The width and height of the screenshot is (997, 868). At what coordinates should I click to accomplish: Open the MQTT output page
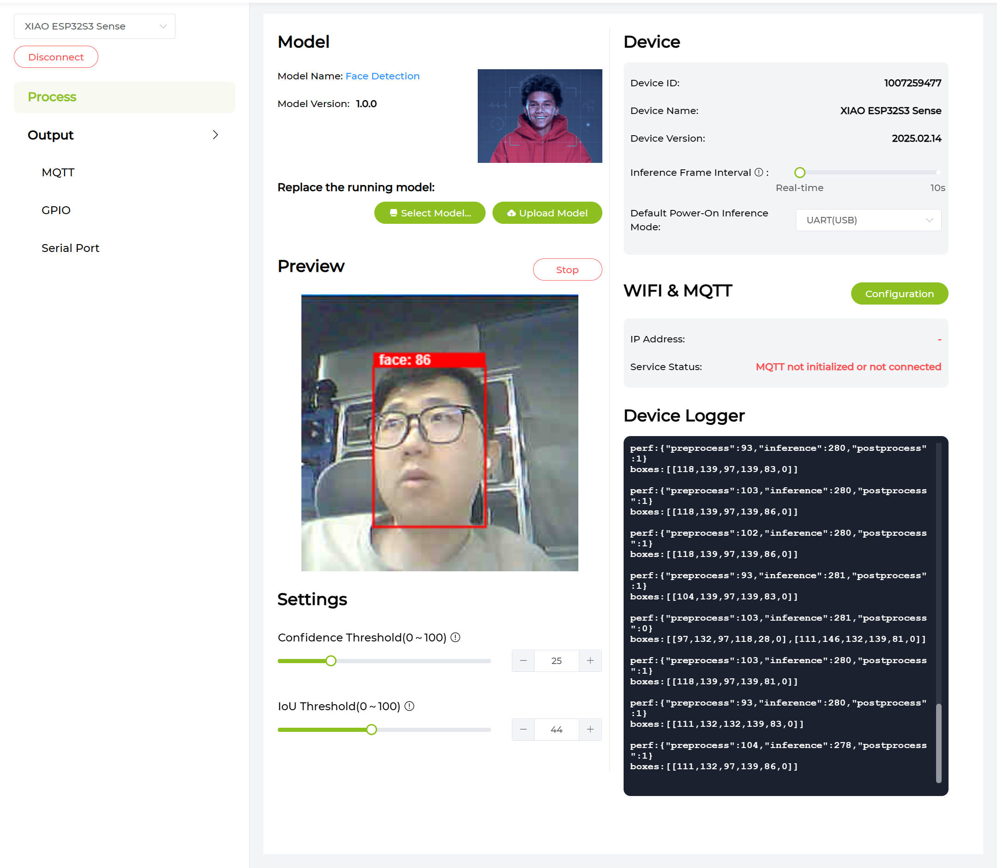point(58,173)
